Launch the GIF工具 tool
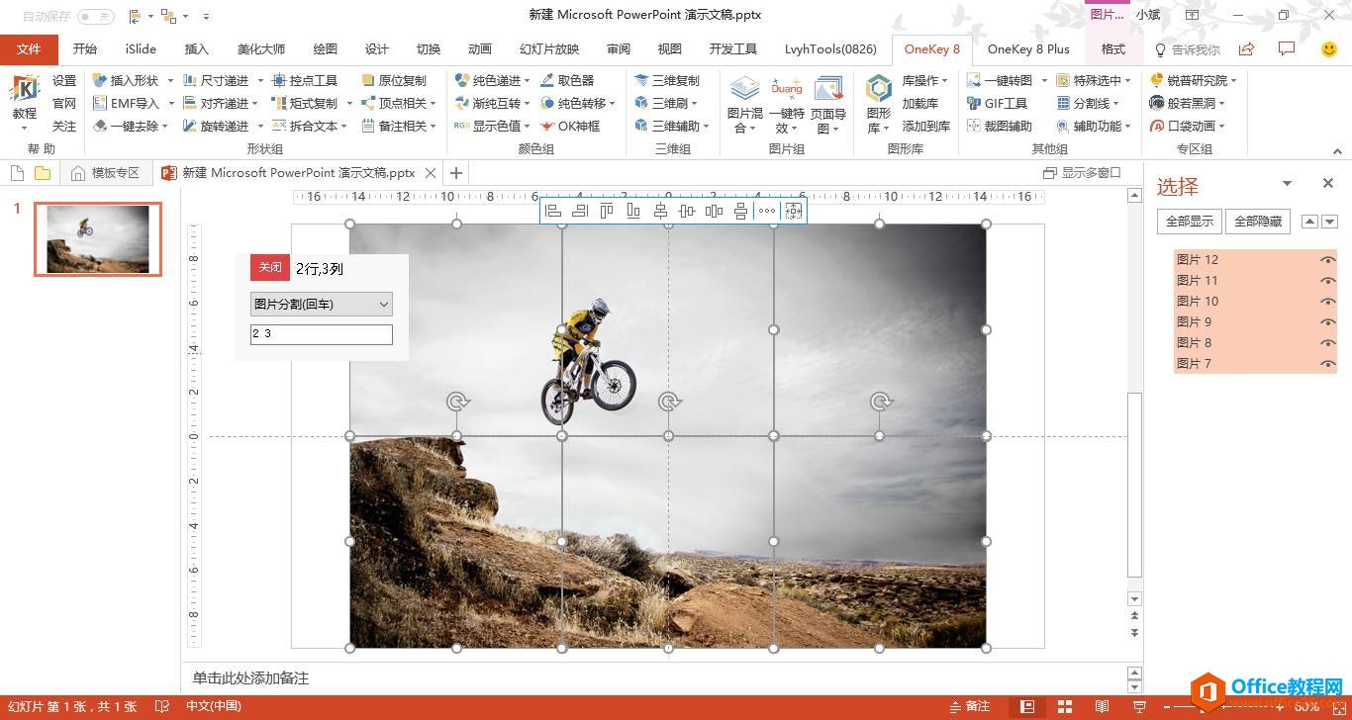Image resolution: width=1352 pixels, height=720 pixels. tap(997, 103)
